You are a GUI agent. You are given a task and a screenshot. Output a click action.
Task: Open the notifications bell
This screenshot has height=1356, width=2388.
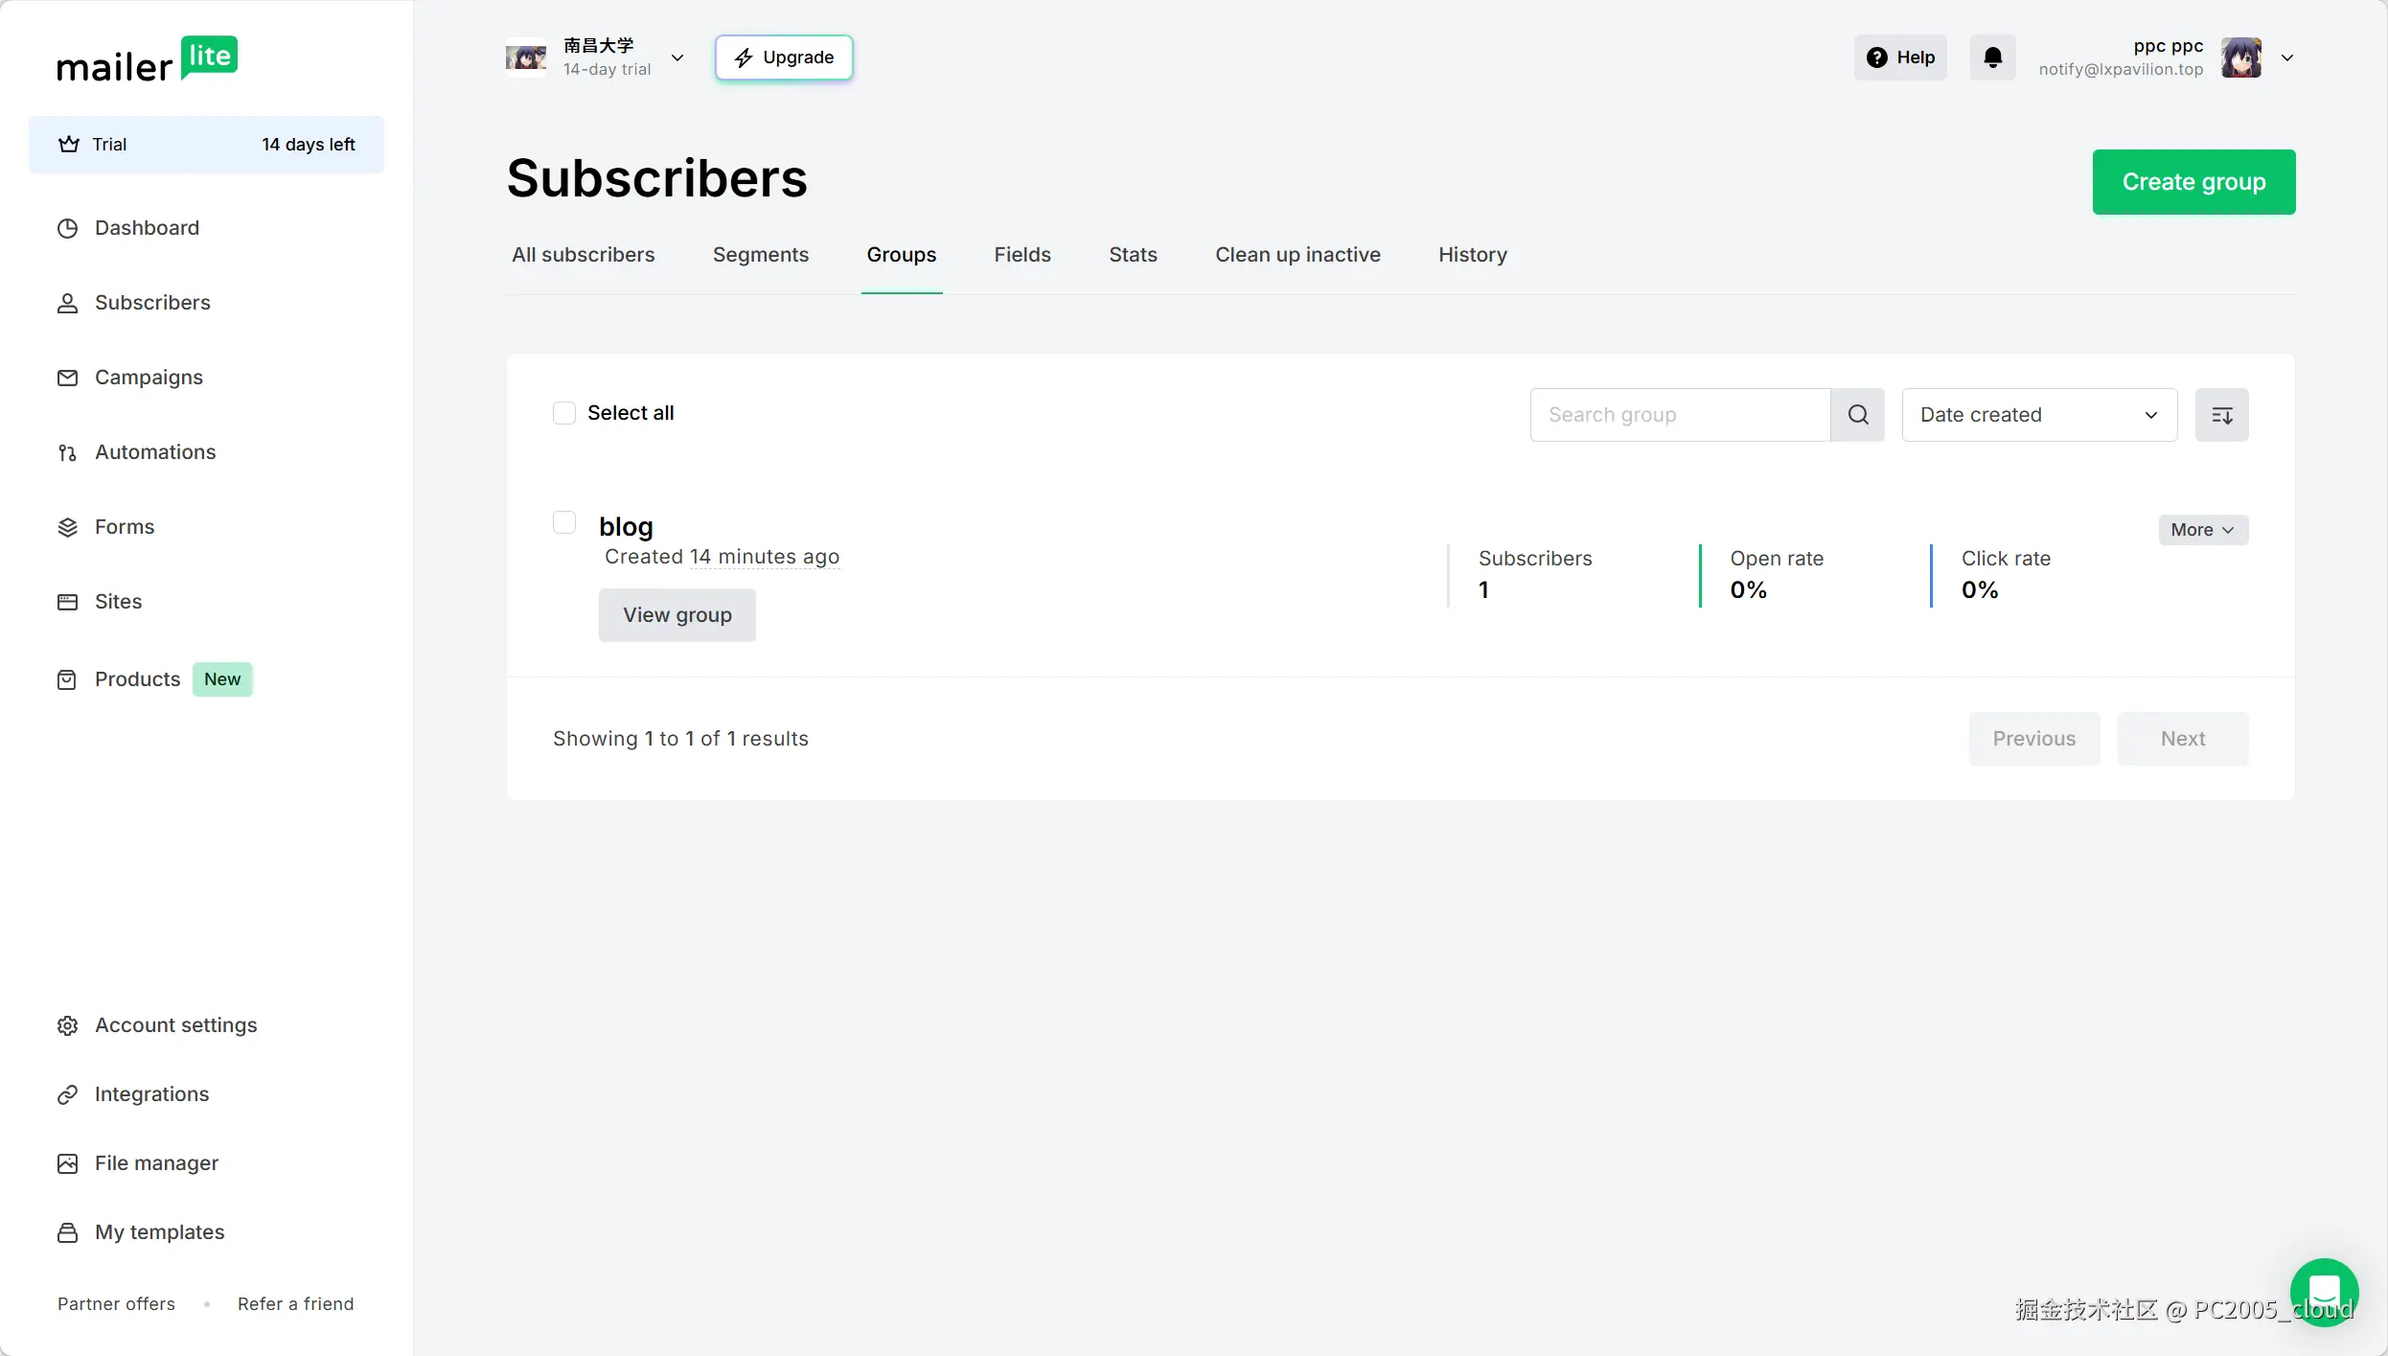[x=1993, y=57]
